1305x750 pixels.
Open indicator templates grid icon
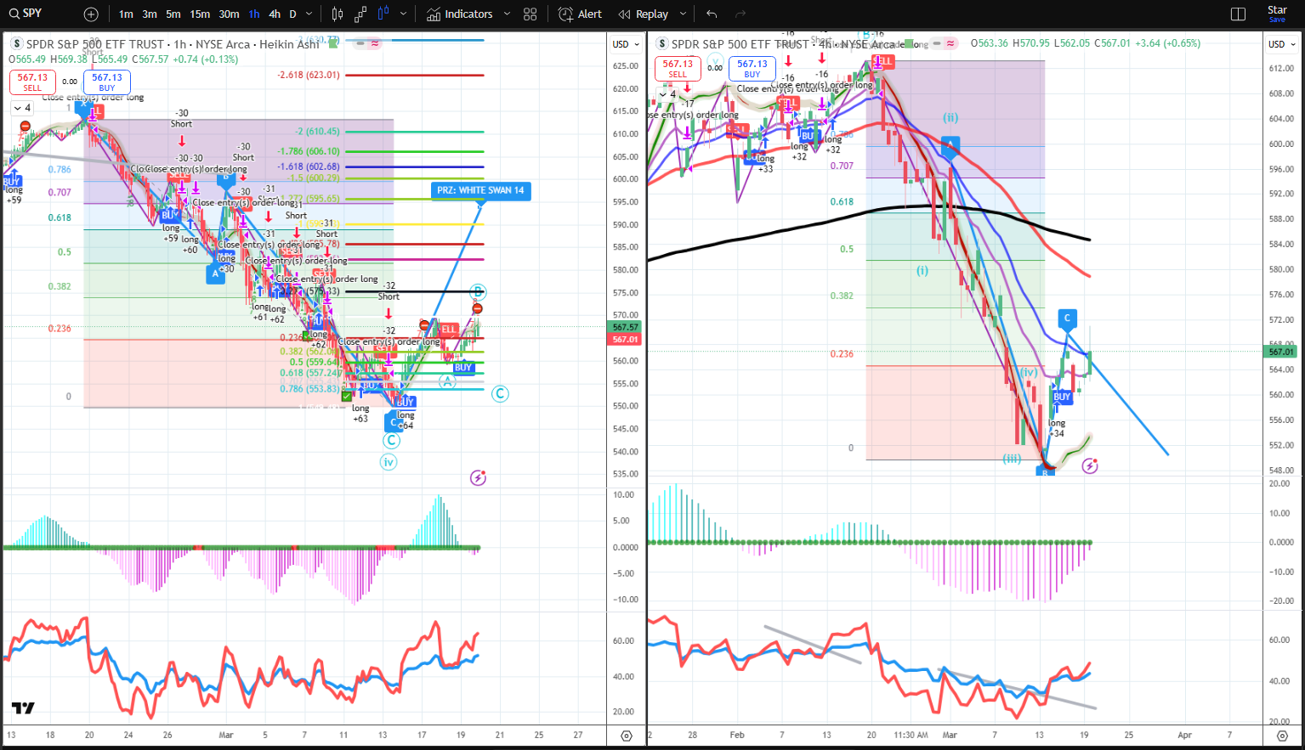[x=531, y=14]
